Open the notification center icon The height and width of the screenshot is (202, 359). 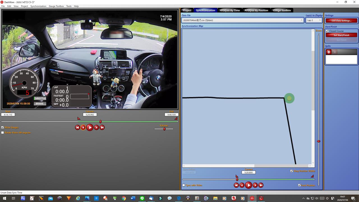pyautogui.click(x=353, y=198)
